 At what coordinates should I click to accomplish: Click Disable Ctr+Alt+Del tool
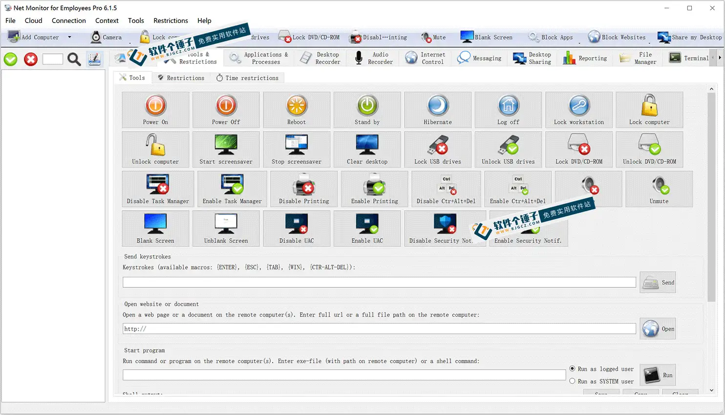[x=446, y=189]
